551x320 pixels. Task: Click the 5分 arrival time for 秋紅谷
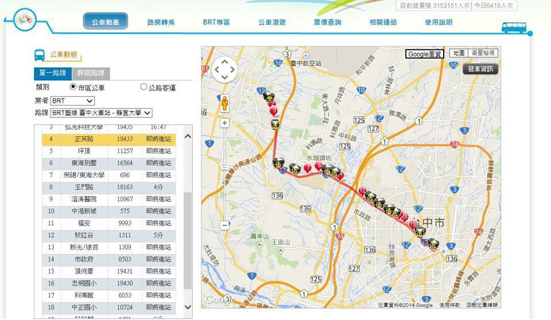(158, 235)
